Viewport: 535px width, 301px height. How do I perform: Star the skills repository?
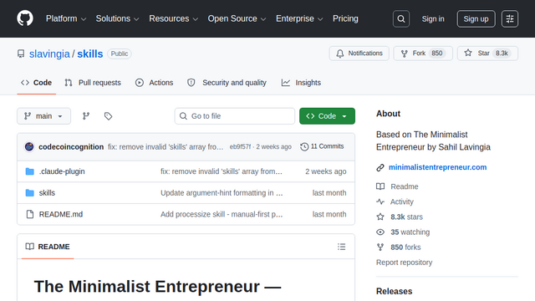coord(487,54)
